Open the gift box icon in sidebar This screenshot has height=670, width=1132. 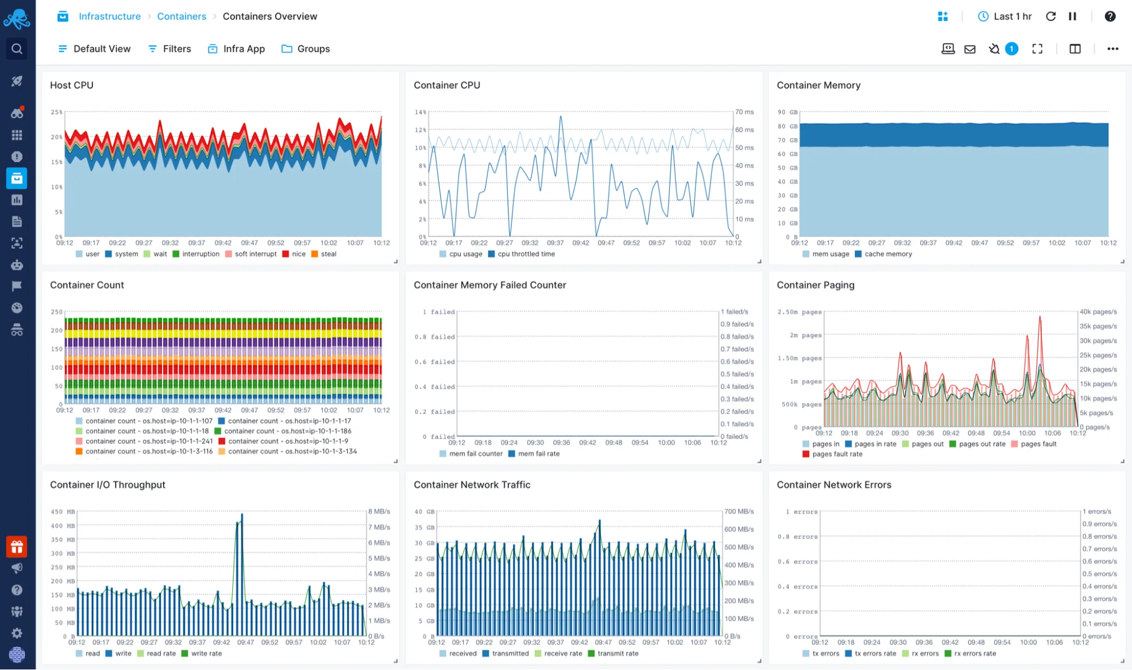click(17, 547)
